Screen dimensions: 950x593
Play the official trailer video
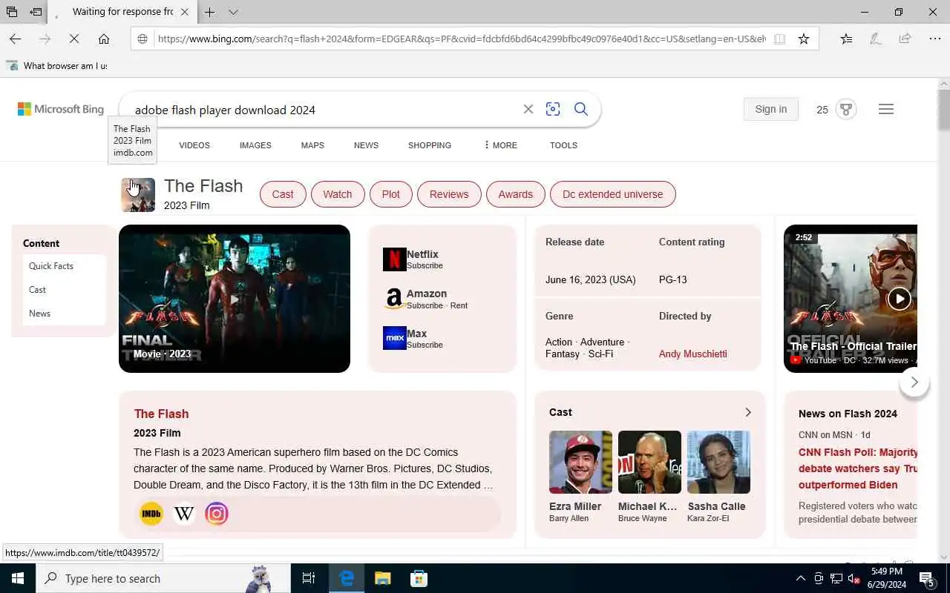click(899, 299)
